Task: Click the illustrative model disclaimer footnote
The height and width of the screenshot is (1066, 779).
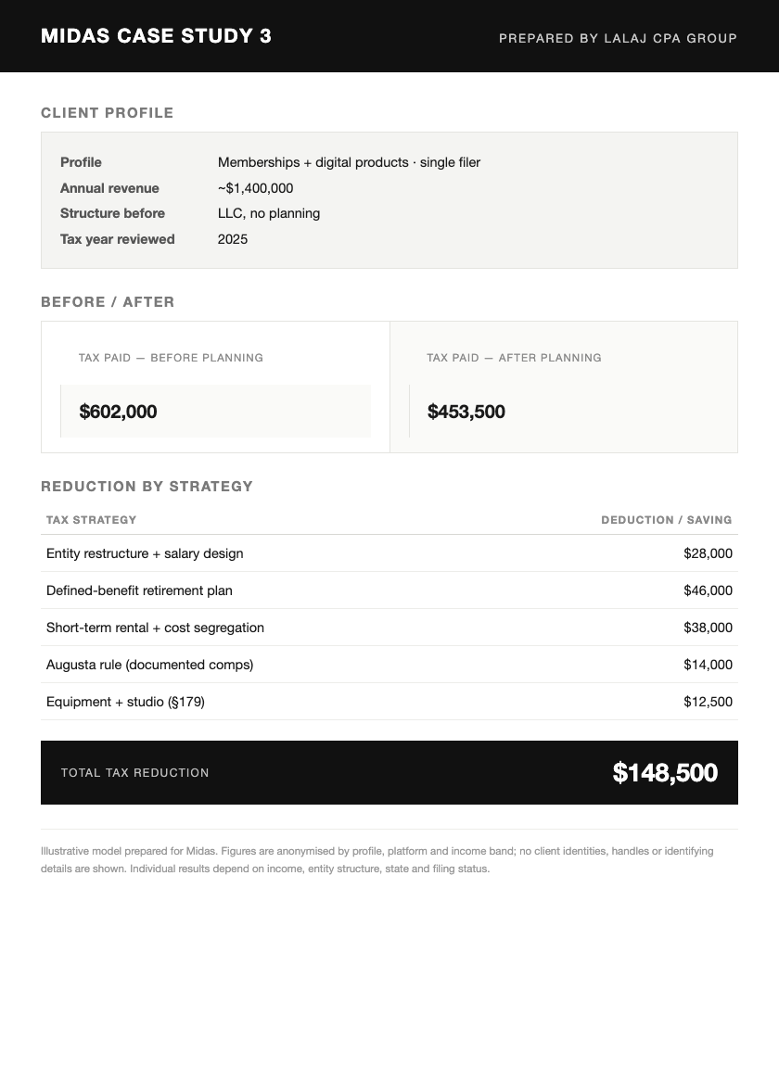Action: tap(377, 860)
